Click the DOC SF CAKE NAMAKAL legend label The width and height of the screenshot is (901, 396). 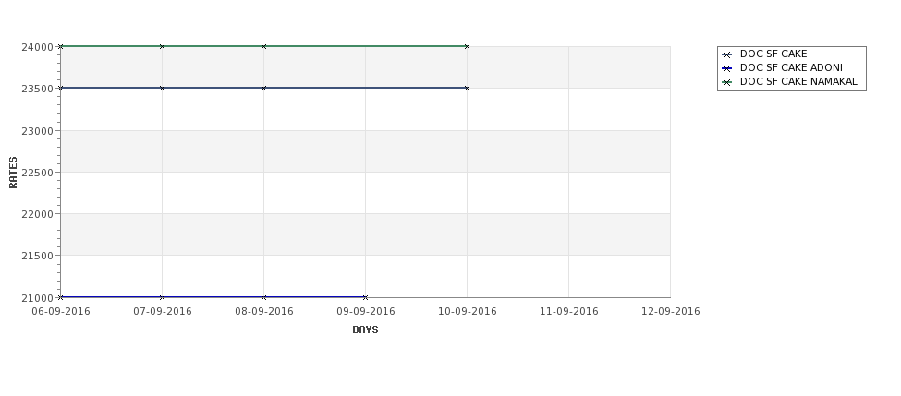pyautogui.click(x=798, y=81)
